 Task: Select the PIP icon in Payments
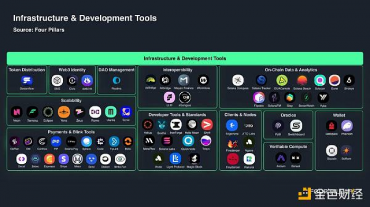(x=56, y=142)
